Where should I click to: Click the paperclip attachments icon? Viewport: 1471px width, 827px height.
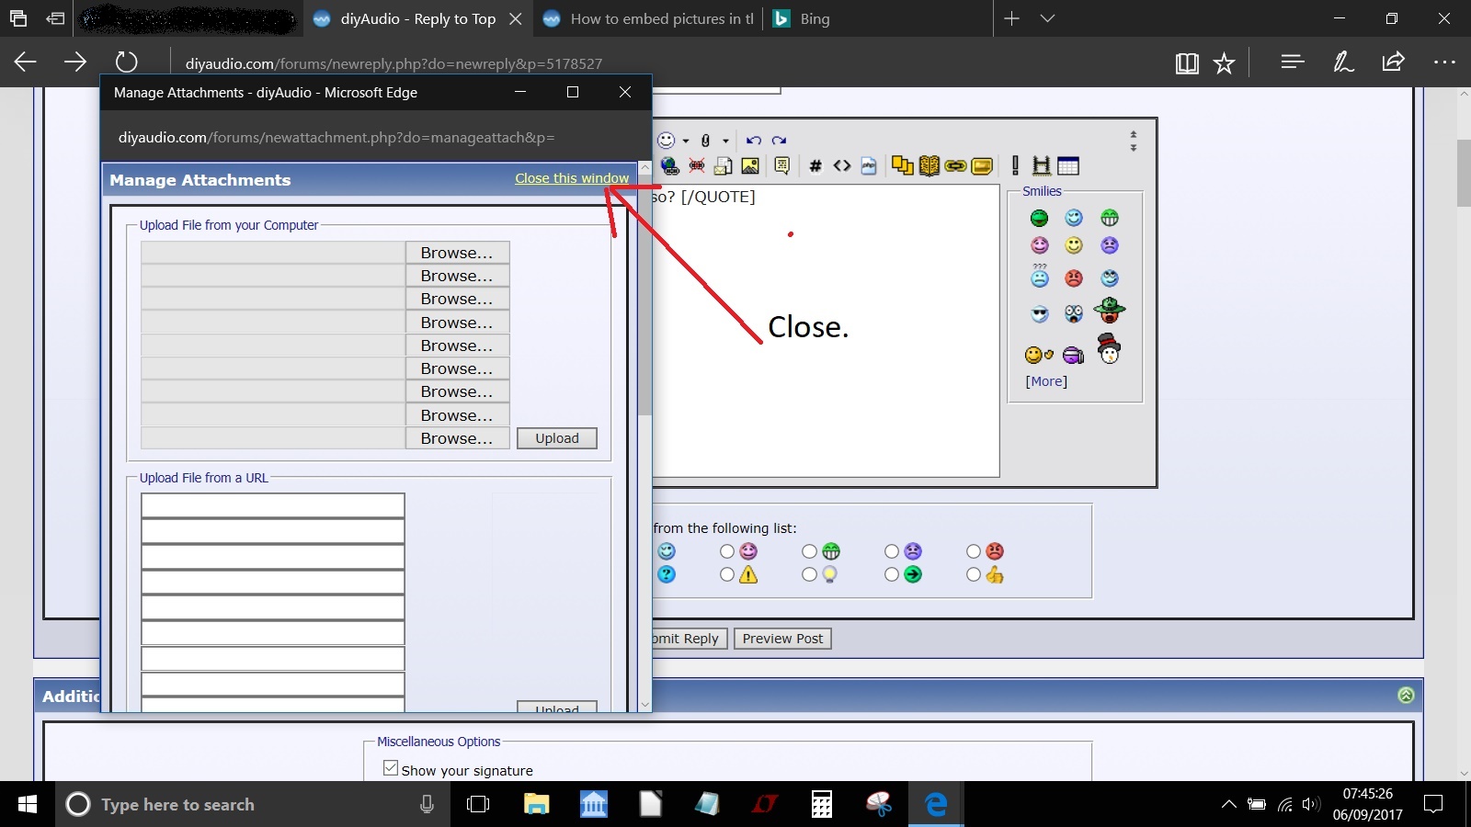(705, 141)
